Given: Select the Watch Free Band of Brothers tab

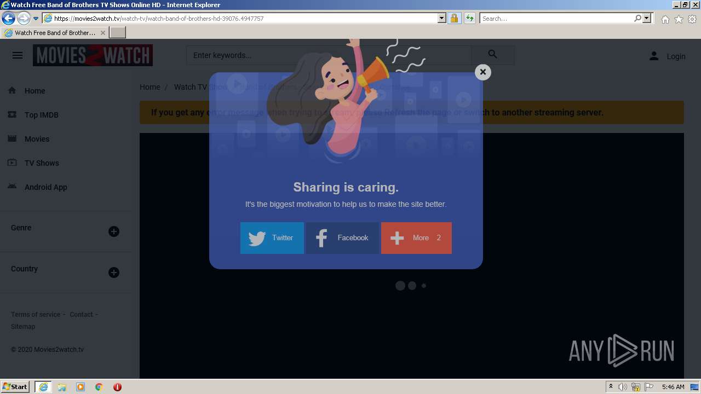Looking at the screenshot, I should click(55, 33).
